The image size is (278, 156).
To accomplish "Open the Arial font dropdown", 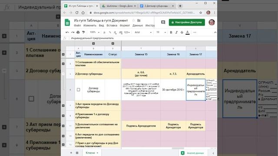I will [143, 32].
